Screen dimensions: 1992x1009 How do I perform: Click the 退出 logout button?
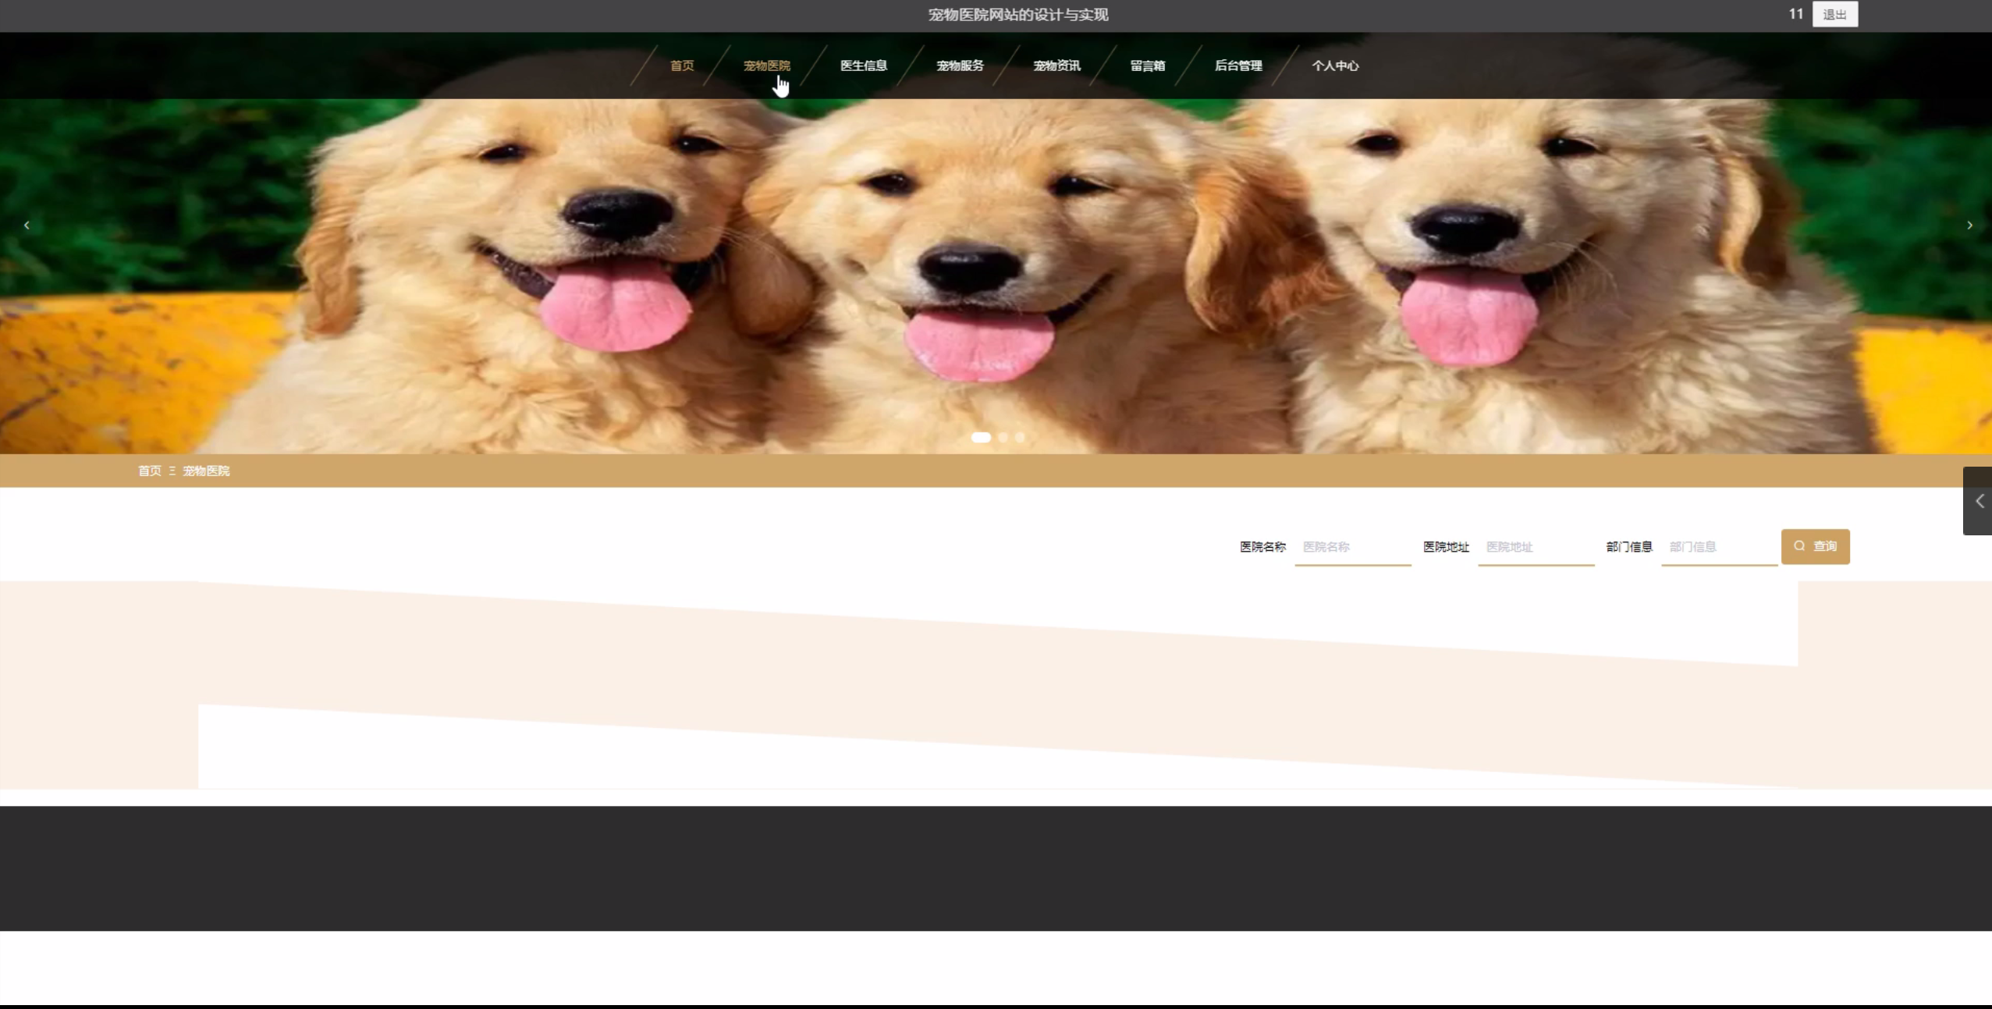(1834, 15)
